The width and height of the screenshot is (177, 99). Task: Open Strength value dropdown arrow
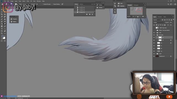click(40, 4)
